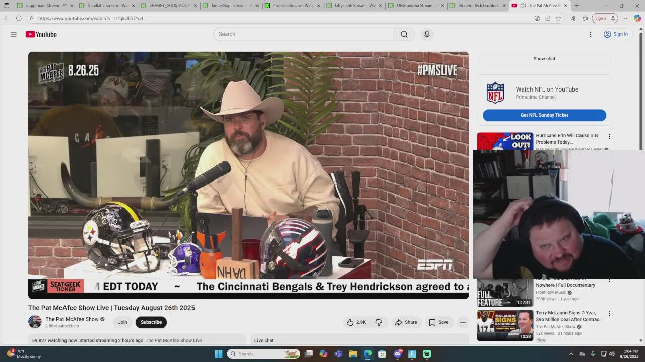Open weather widget 70°F Mostly sunny
This screenshot has height=362, width=645.
pos(24,354)
